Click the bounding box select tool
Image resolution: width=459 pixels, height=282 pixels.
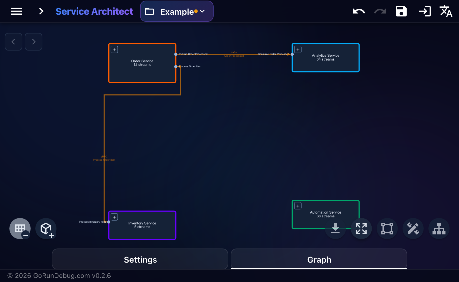coord(387,229)
